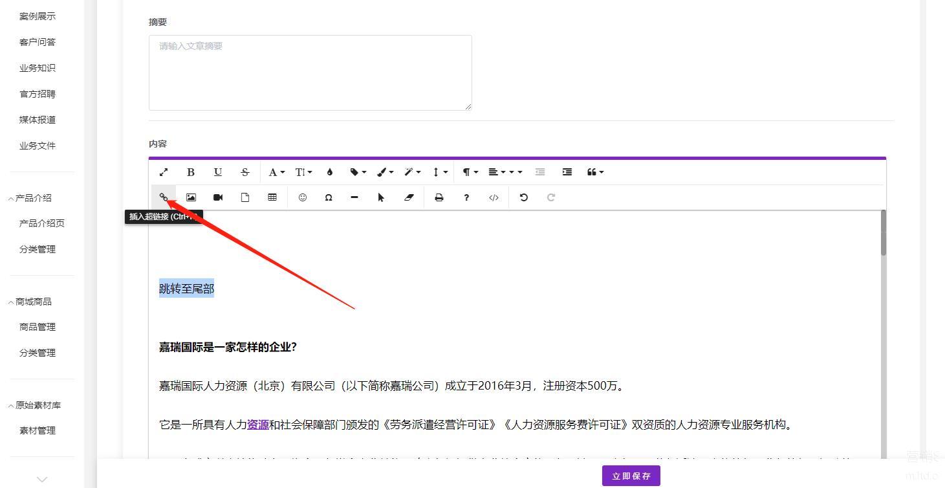Click the insert hyperlink icon
This screenshot has height=488, width=945.
164,197
